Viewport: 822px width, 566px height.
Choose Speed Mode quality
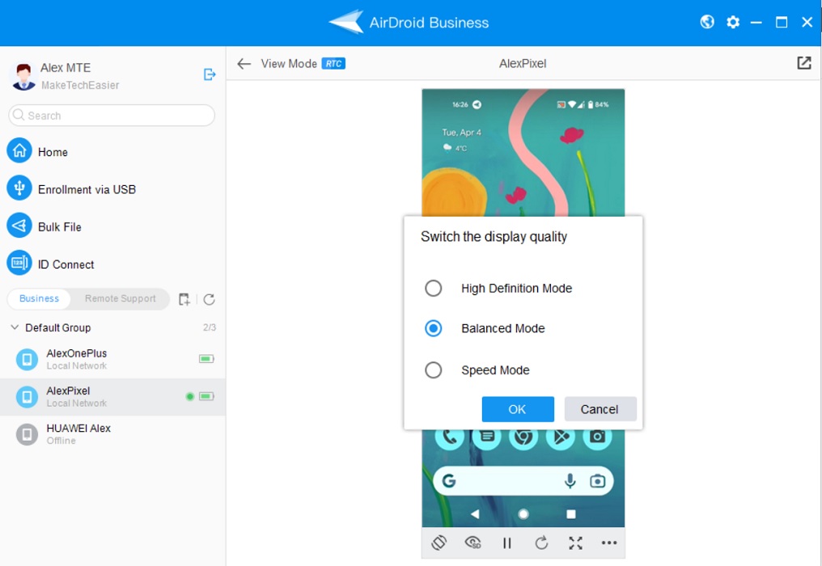coord(434,370)
